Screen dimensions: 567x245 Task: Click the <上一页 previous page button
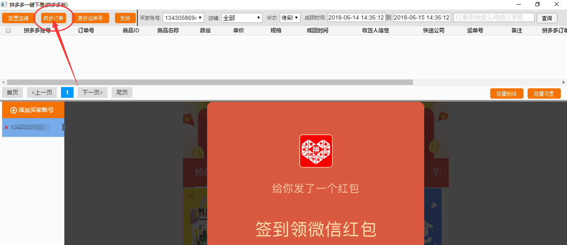(42, 92)
